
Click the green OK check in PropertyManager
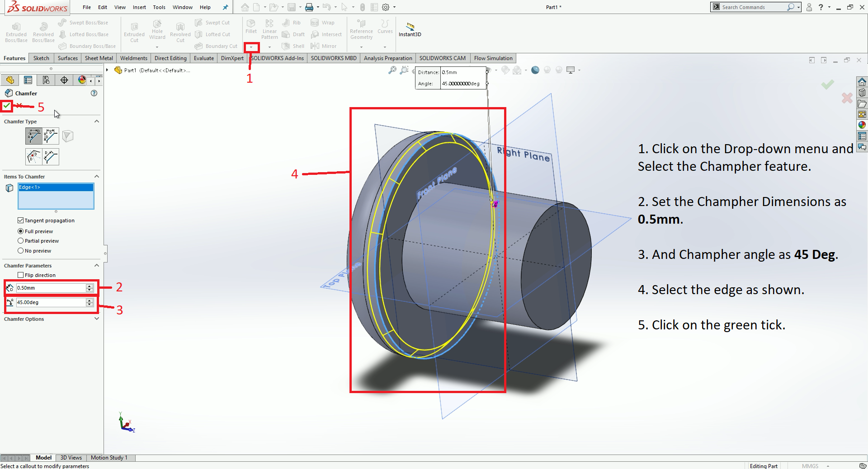click(x=6, y=106)
